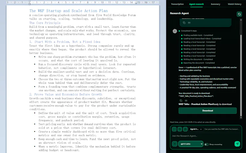
Task: Click the 'Completed 9 steps' status line
Action: tap(189, 31)
